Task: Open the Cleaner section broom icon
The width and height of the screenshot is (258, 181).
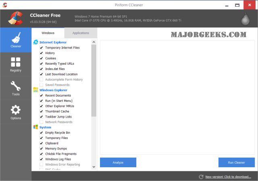Action: (x=16, y=38)
